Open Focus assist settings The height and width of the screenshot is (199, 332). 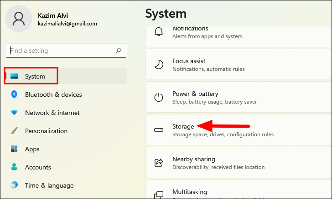click(239, 65)
